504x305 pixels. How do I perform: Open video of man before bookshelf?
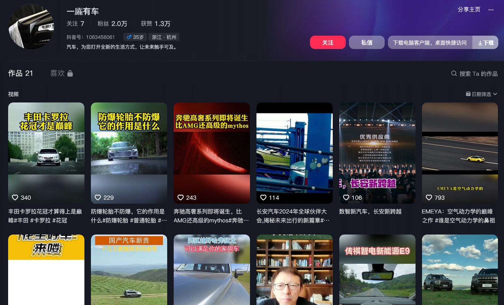click(295, 270)
